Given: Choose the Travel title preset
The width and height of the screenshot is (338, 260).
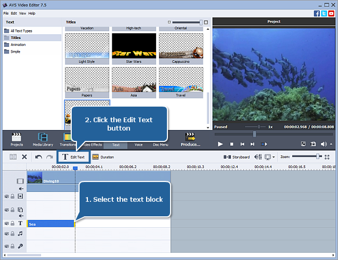Looking at the screenshot, I should click(x=181, y=82).
